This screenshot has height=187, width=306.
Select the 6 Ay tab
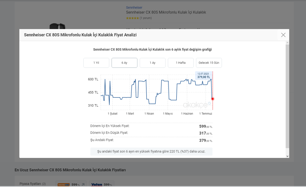point(124,63)
